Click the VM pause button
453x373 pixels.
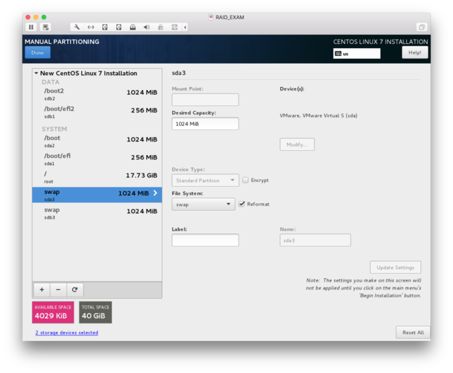31,27
